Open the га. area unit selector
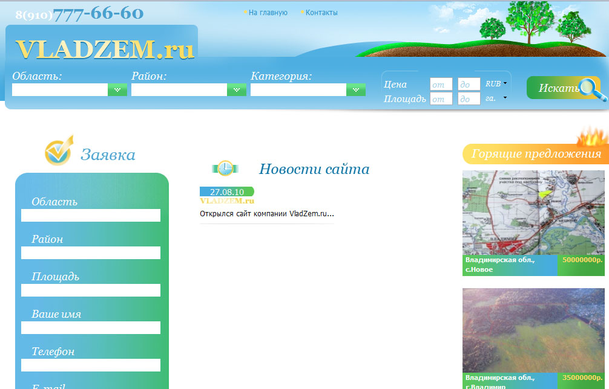Screen dimensions: 609x389 (x=495, y=98)
